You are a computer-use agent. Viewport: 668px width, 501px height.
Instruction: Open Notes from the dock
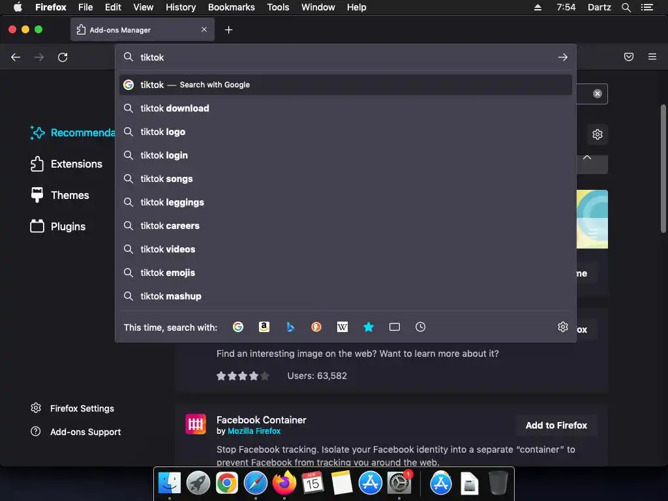[342, 483]
